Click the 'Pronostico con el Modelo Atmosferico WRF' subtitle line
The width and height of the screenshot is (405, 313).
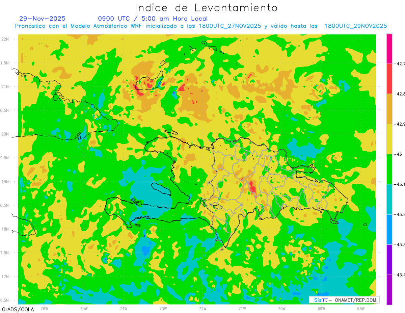201,26
